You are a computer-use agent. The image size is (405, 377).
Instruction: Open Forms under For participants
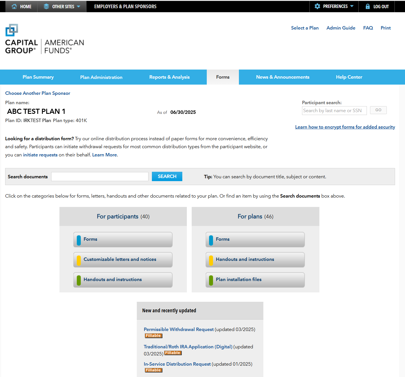pos(123,239)
